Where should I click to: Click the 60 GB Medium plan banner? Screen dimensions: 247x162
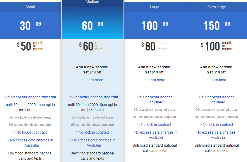[92, 26]
